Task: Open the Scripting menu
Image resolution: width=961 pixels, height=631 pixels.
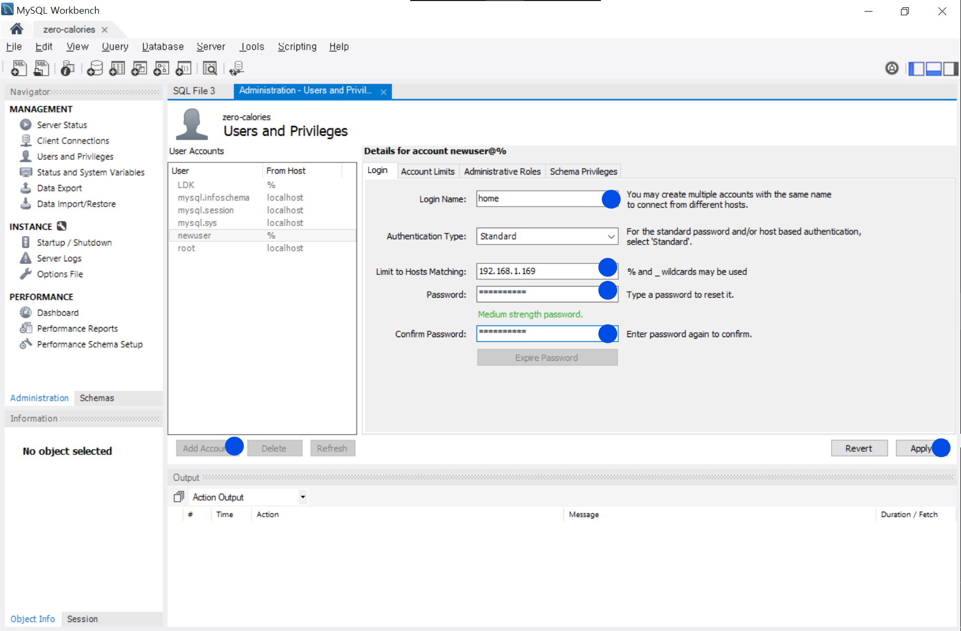Action: [297, 46]
